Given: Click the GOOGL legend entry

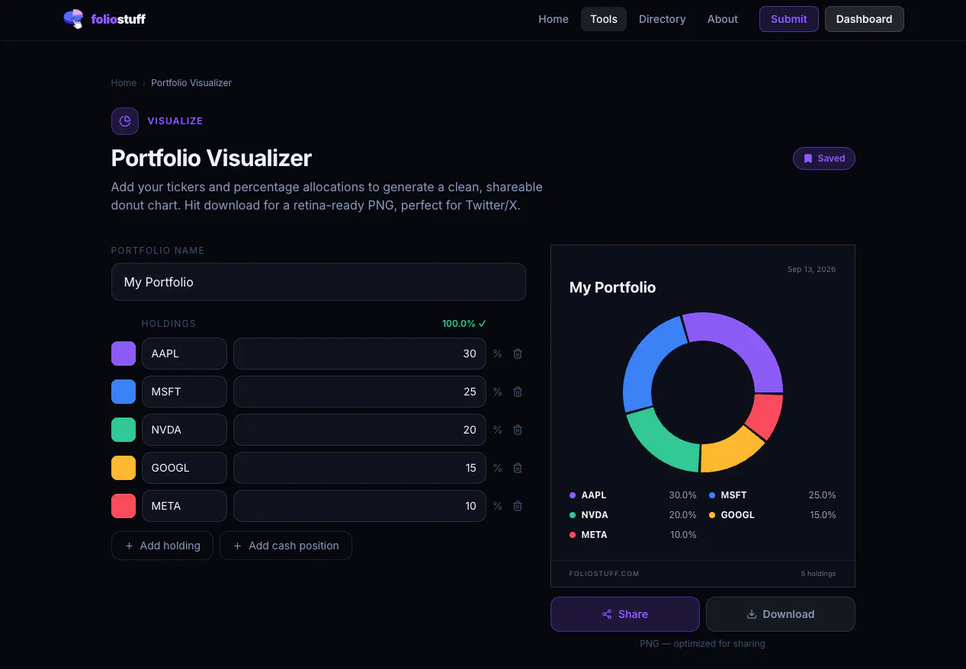Looking at the screenshot, I should click(x=772, y=515).
